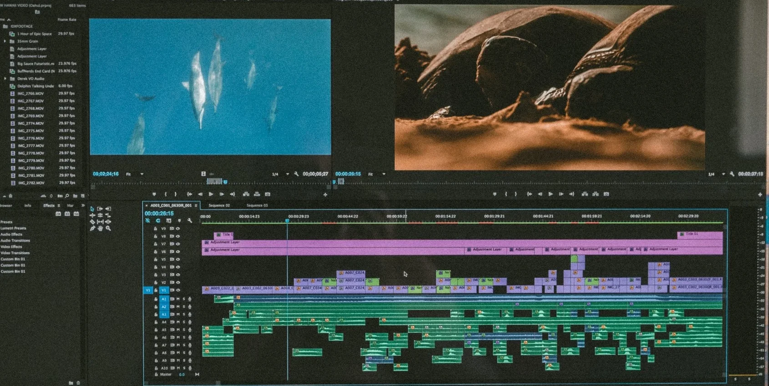Click Overwrite button in Source monitor
Viewport: 769px width, 386px height.
[x=257, y=194]
